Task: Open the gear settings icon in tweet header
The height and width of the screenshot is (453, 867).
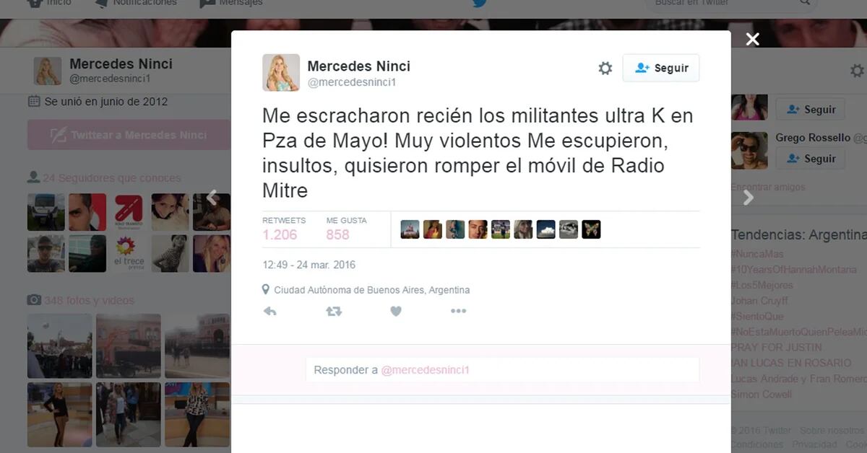Action: coord(605,69)
